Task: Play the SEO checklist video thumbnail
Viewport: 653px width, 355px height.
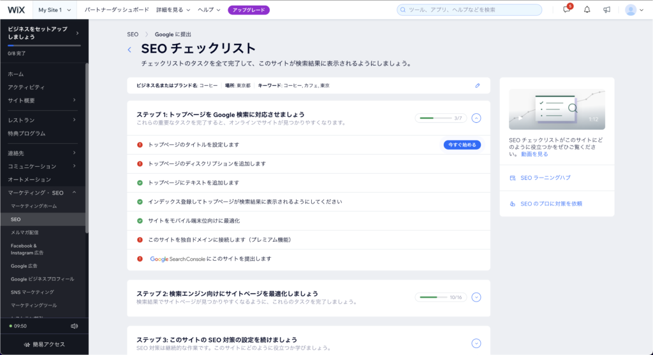Action: tap(557, 109)
